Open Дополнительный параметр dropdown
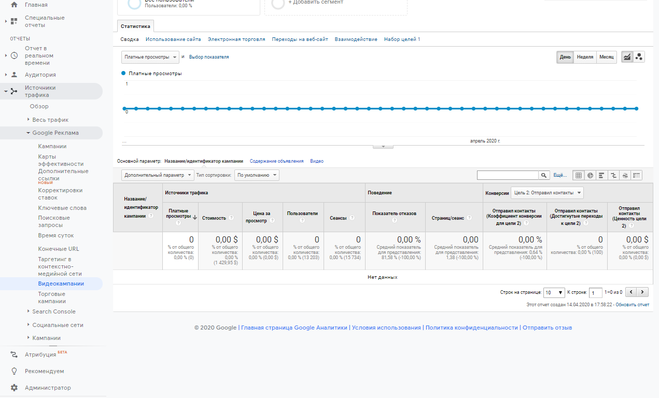Viewport: 659px width, 398px height. pyautogui.click(x=158, y=175)
